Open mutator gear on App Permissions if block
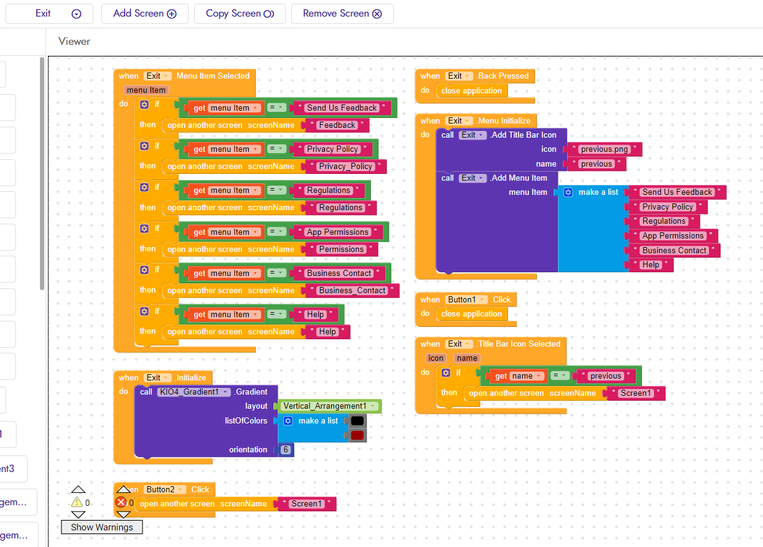Image resolution: width=763 pixels, height=547 pixels. click(144, 228)
